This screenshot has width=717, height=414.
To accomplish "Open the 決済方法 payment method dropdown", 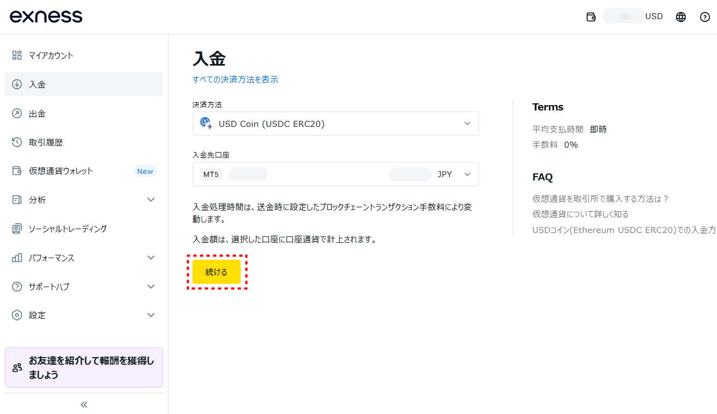I will pos(336,124).
